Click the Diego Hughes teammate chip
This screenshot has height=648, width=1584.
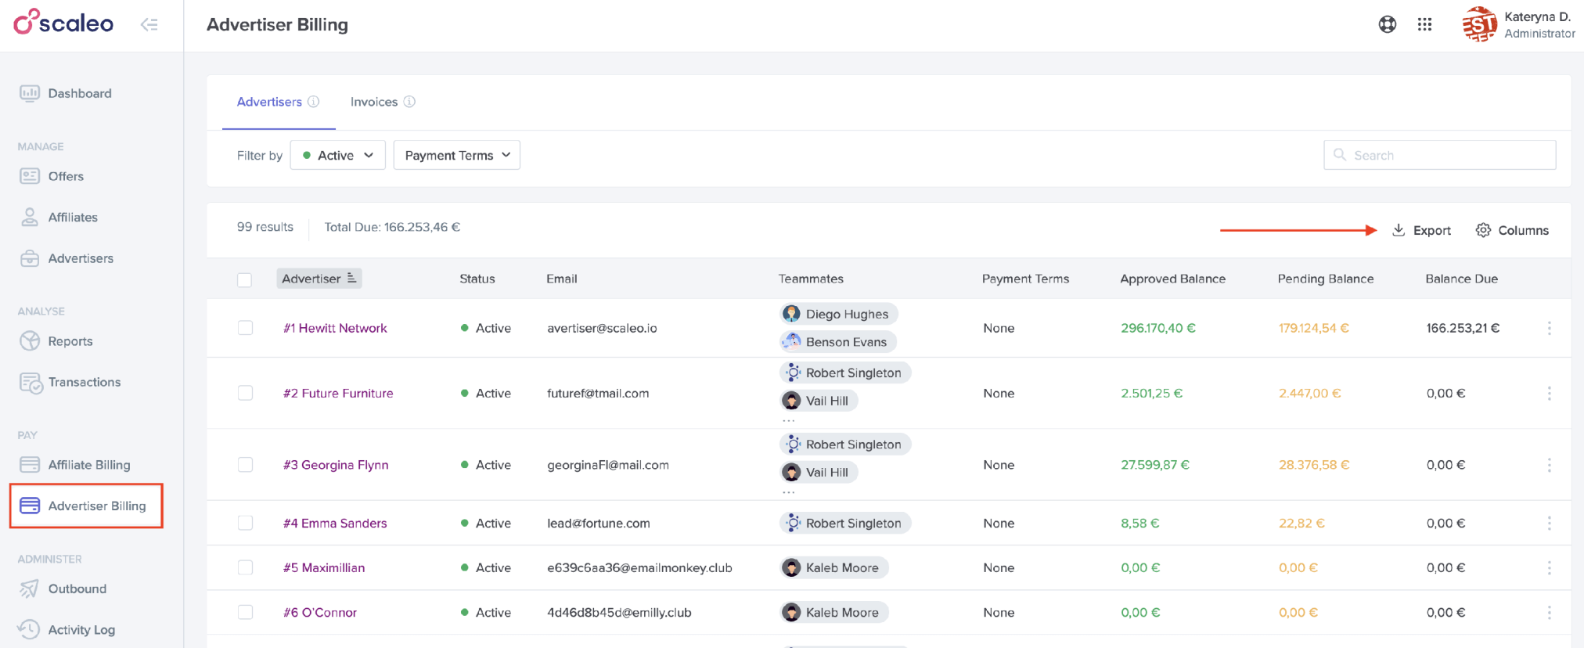(838, 314)
